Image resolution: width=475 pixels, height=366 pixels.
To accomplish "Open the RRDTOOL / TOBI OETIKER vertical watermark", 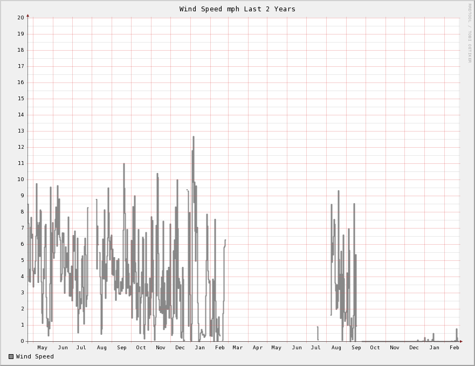I will tap(469, 32).
